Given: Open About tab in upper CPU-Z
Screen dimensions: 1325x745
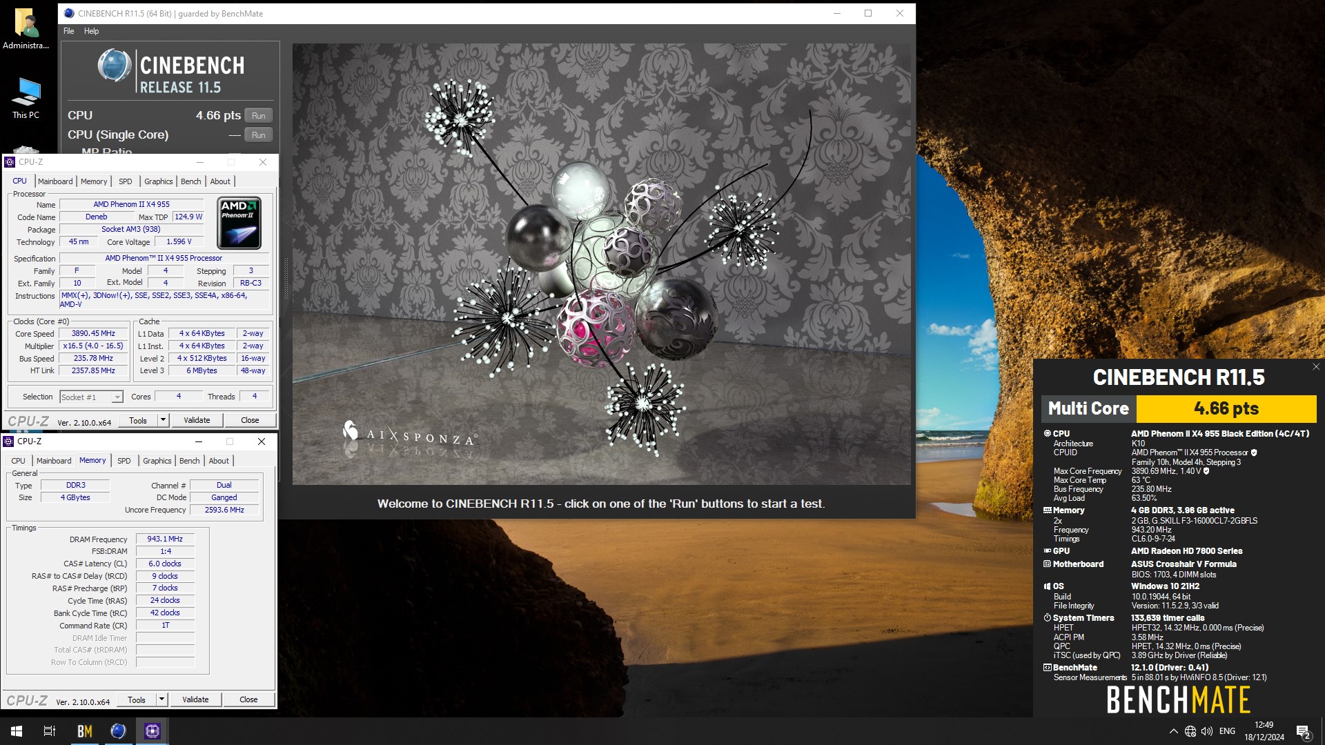Looking at the screenshot, I should point(220,181).
